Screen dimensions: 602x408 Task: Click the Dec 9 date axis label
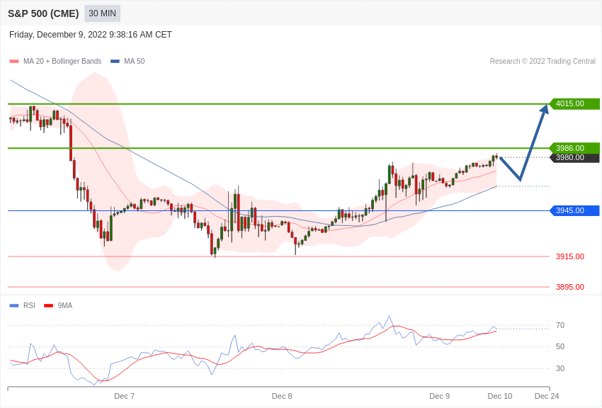(x=439, y=396)
